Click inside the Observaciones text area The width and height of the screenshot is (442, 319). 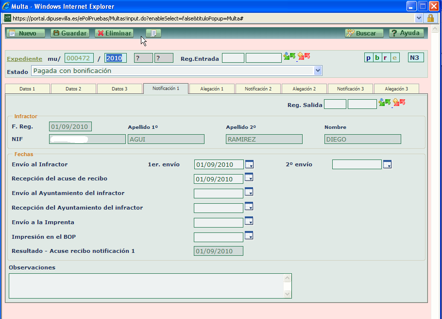pos(146,284)
